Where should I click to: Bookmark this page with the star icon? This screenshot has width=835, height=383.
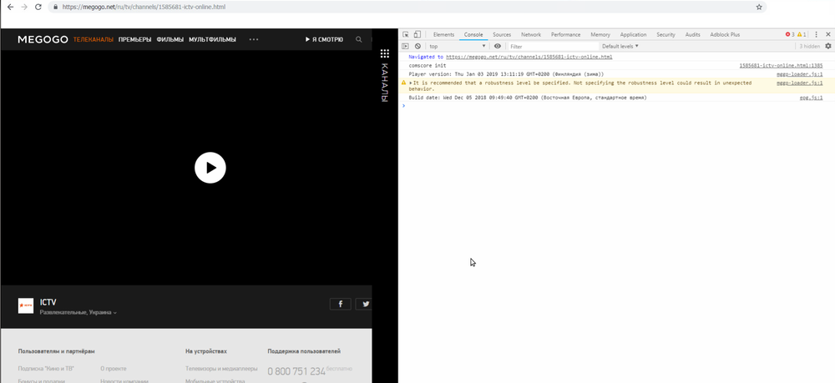click(x=759, y=7)
